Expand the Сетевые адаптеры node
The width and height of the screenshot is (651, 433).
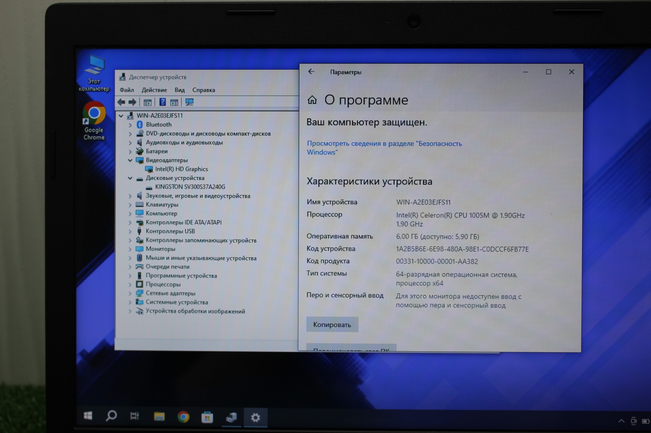(x=130, y=293)
